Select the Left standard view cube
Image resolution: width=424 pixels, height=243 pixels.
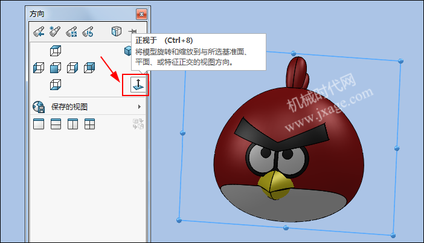pos(39,68)
